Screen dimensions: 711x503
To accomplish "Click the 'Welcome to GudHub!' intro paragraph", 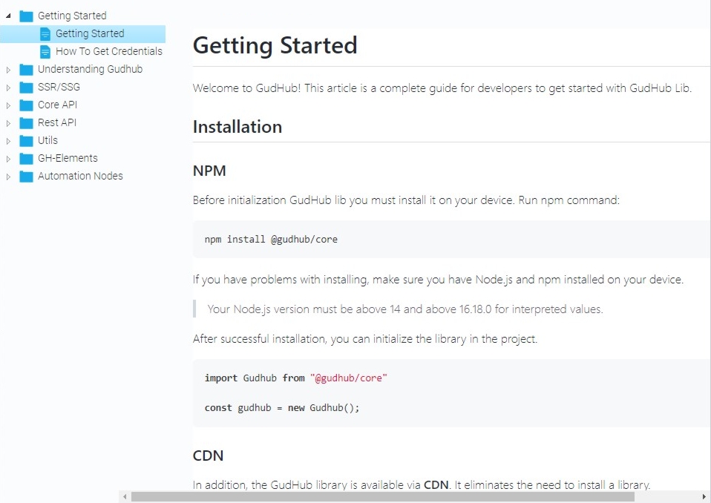I will (x=442, y=88).
